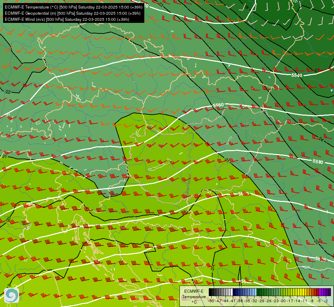This screenshot has height=307, width=334.
Task: Select the ECMWF-E Temperature header line
Action: 73,7
